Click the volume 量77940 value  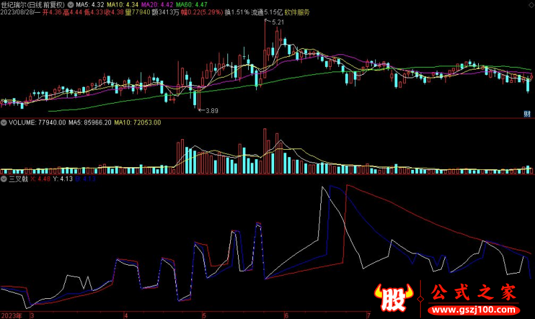click(x=138, y=13)
